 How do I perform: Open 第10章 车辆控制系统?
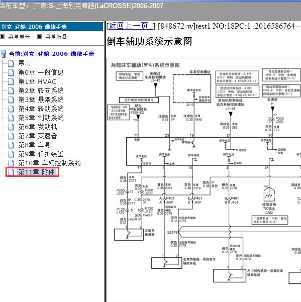[x=49, y=163]
